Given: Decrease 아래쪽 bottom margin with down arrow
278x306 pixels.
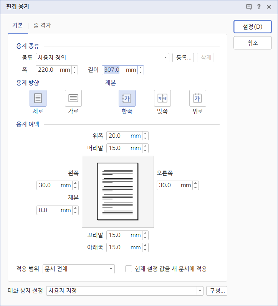Looking at the screenshot, I should click(x=145, y=250).
